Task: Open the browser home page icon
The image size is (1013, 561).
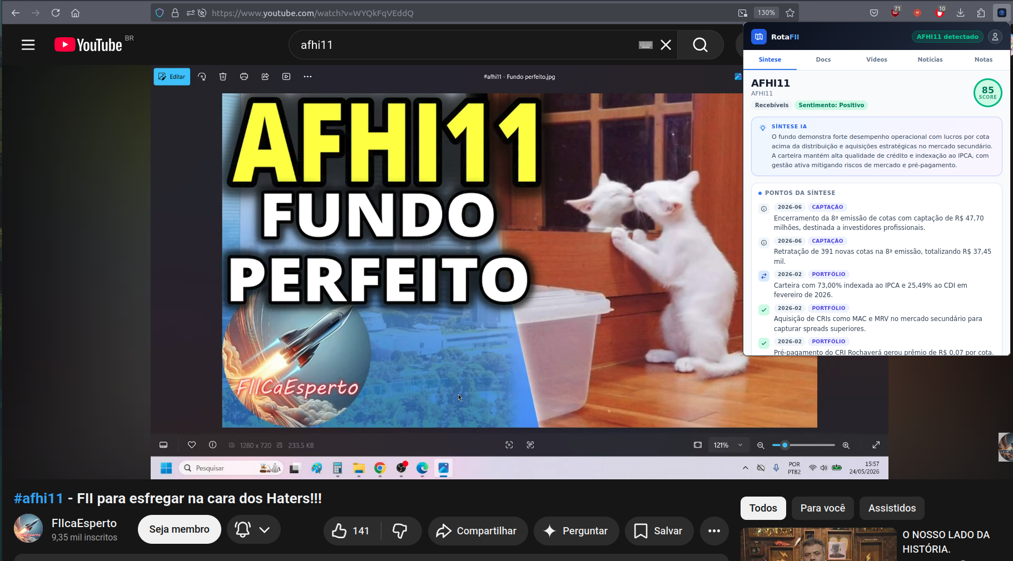Action: point(76,13)
